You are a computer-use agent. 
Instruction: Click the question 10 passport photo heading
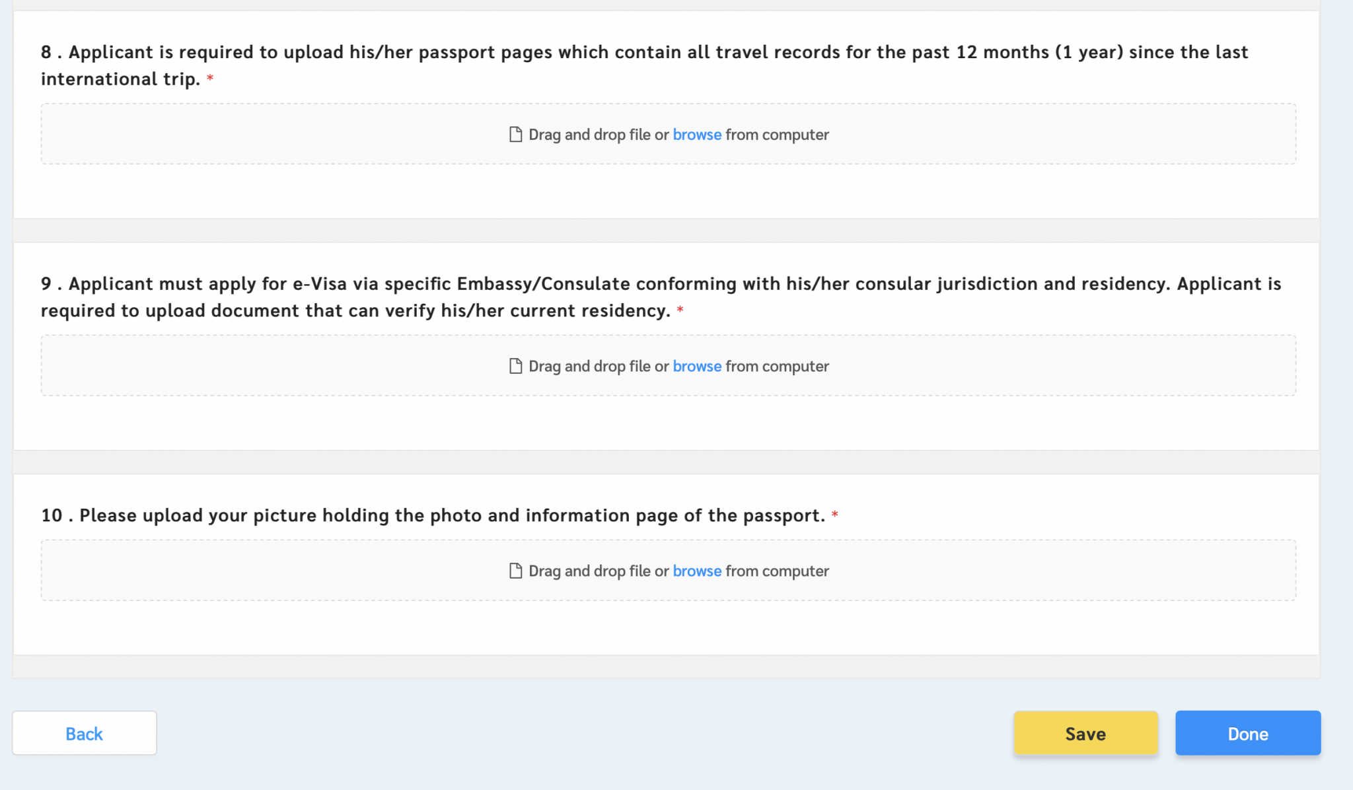433,515
